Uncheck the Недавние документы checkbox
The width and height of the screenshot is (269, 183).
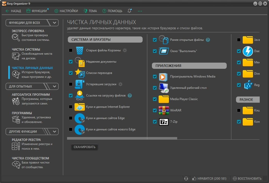pos(71,62)
